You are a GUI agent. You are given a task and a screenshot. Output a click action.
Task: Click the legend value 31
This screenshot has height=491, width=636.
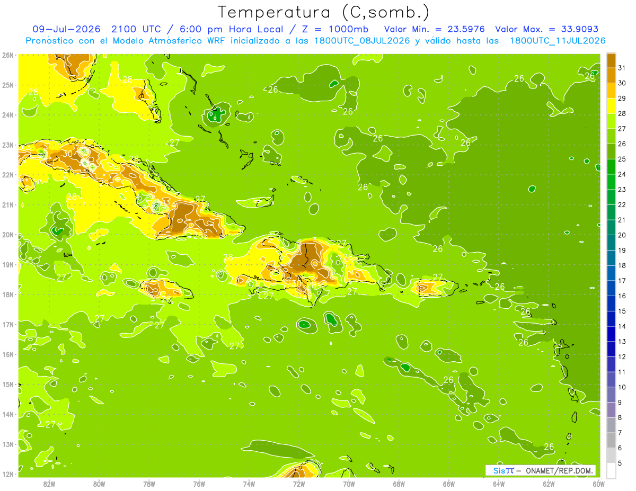[622, 68]
